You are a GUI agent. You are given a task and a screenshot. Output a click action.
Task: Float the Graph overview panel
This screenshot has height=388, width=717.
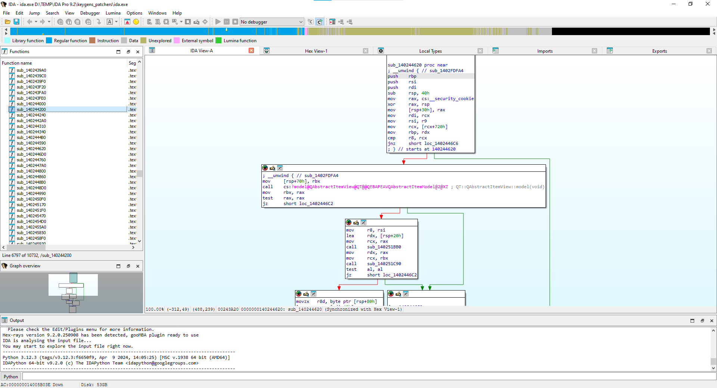[128, 266]
